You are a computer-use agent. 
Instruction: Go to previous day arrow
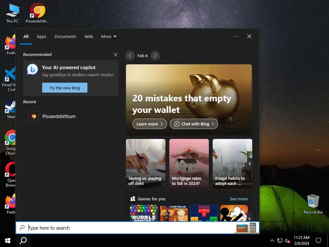(130, 56)
